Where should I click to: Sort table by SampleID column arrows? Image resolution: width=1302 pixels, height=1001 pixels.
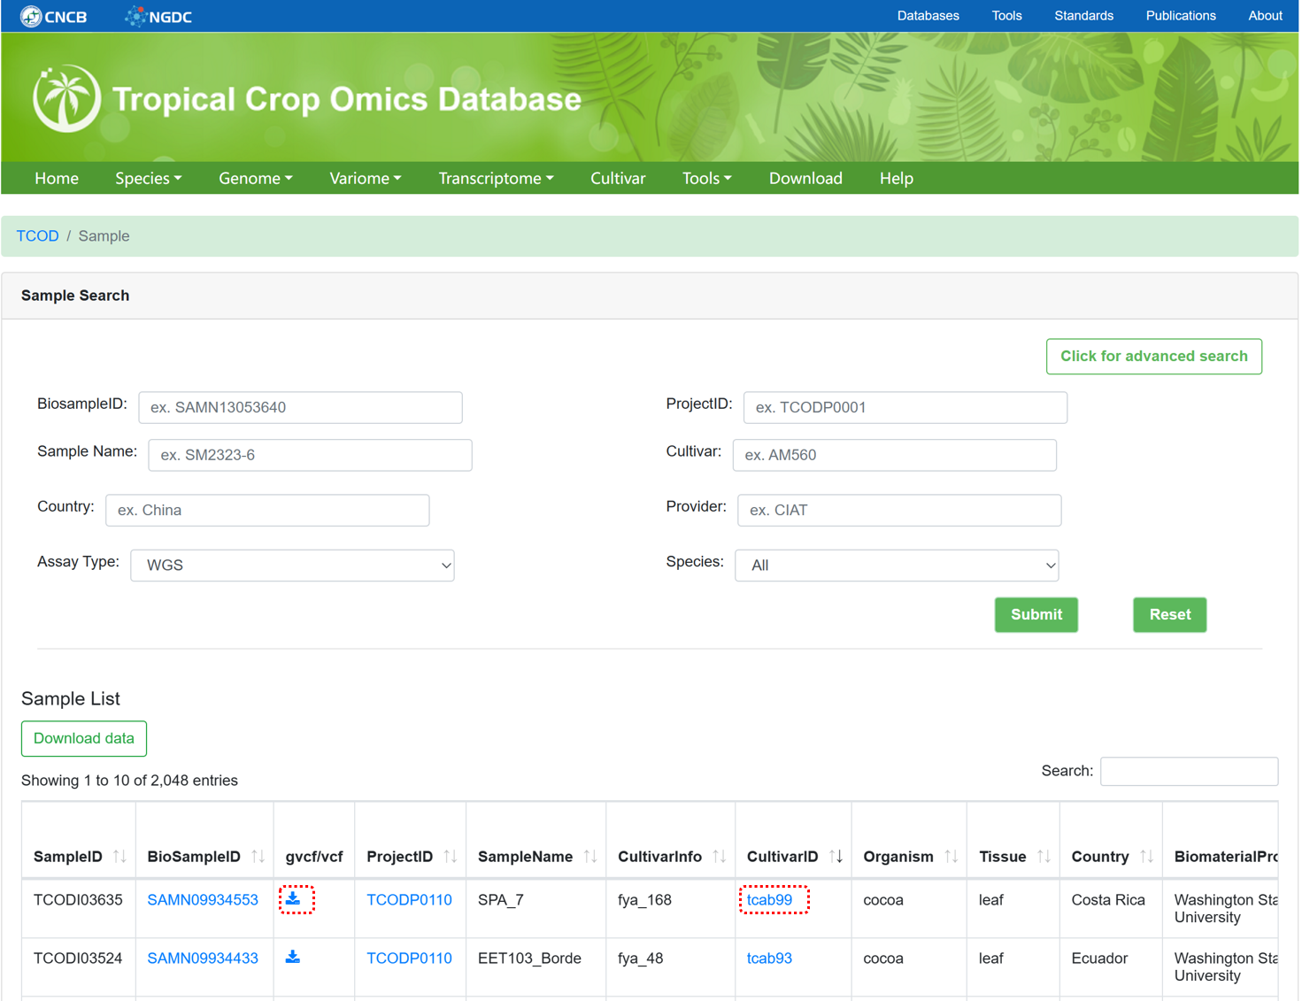[x=119, y=856]
